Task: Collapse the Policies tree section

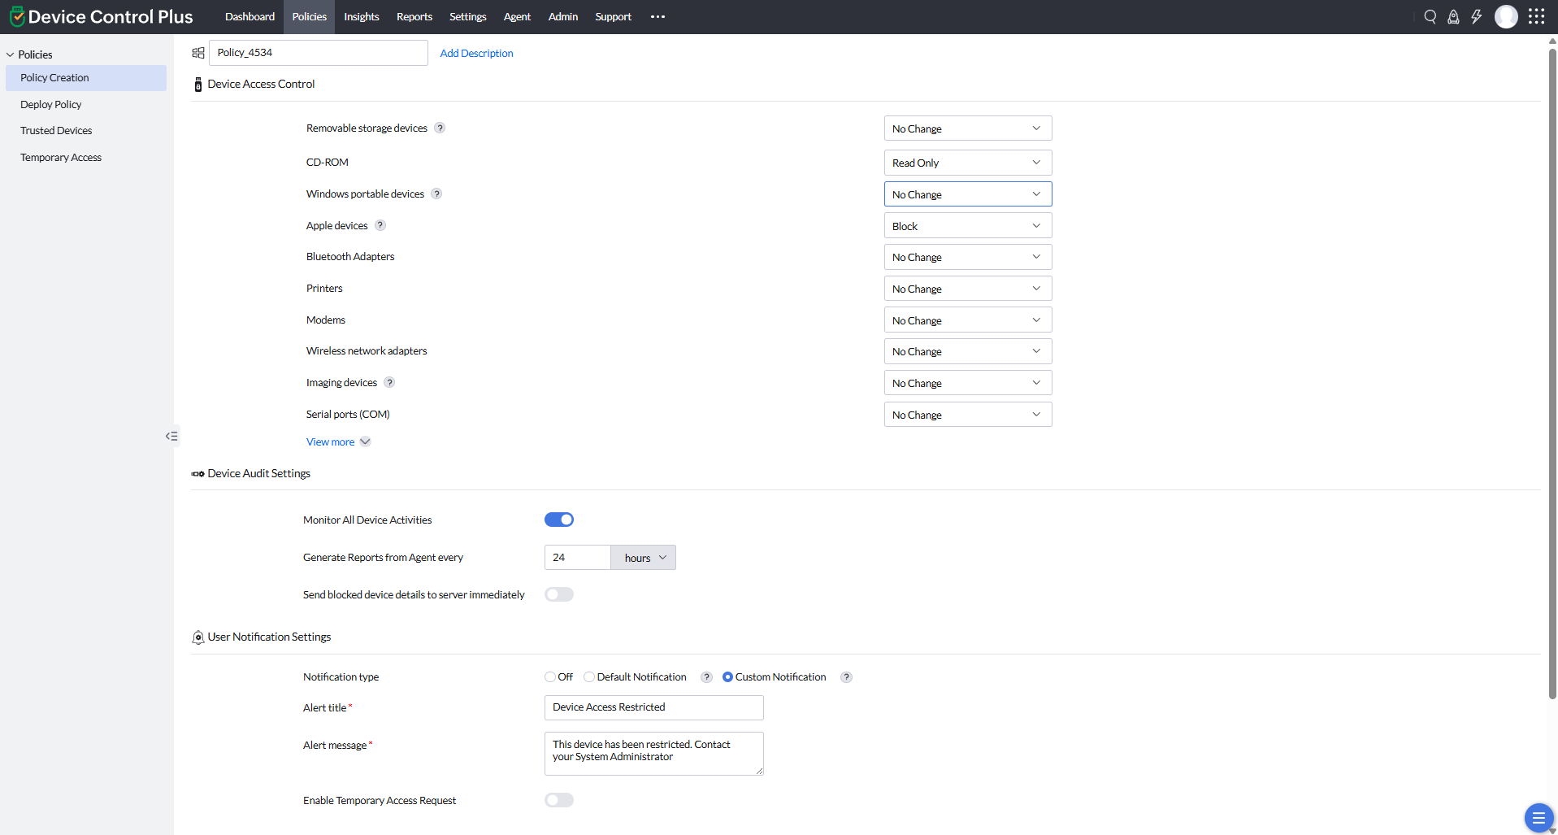Action: (10, 54)
